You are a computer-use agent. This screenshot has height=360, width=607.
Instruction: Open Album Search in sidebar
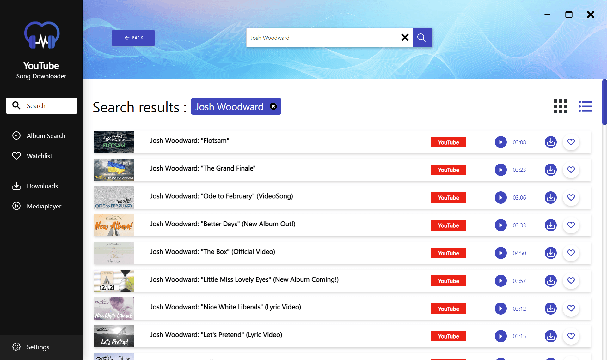point(39,136)
